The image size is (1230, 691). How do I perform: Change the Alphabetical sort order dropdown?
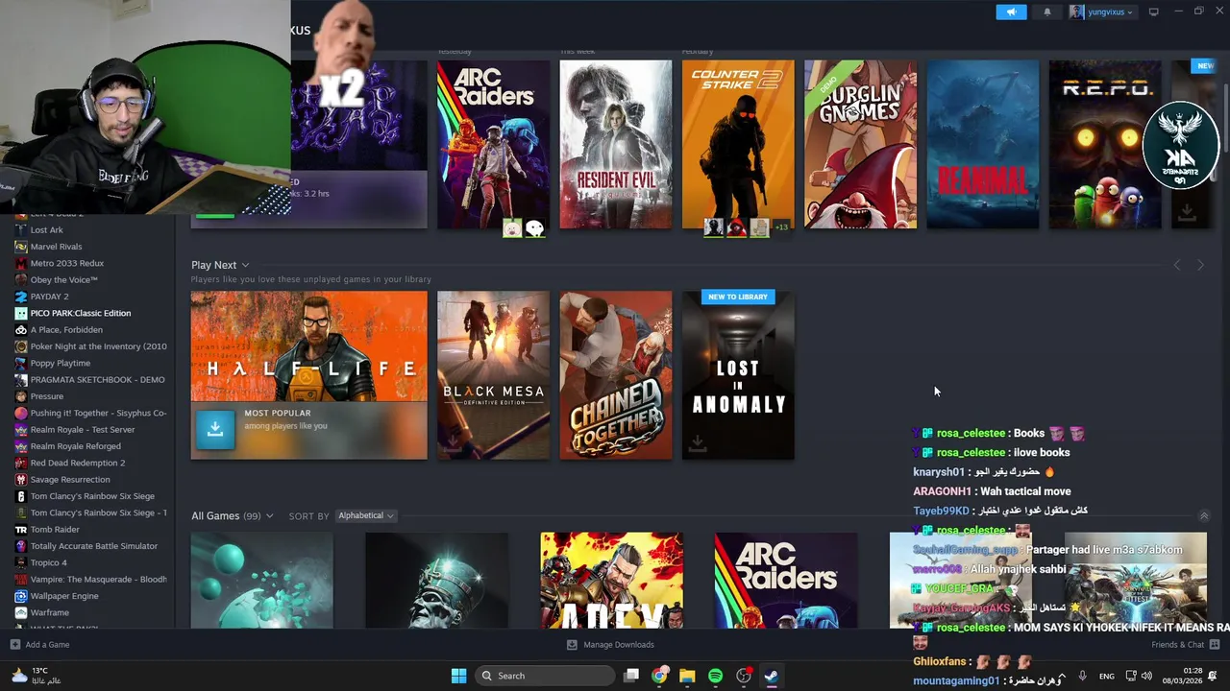[x=366, y=515]
